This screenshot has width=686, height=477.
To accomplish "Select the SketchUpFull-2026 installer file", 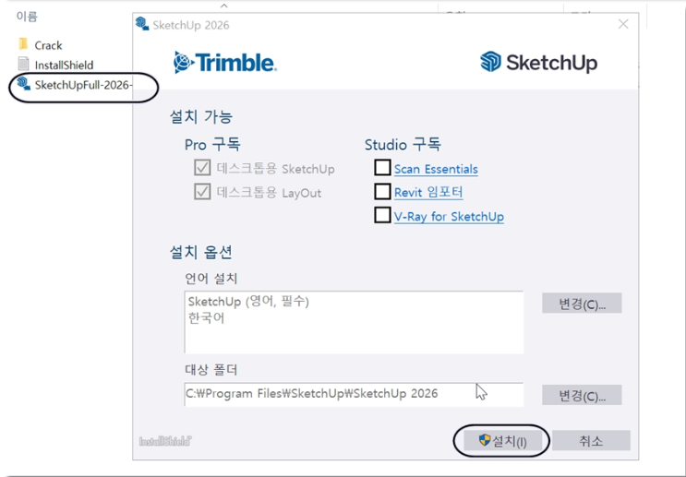I will (82, 85).
